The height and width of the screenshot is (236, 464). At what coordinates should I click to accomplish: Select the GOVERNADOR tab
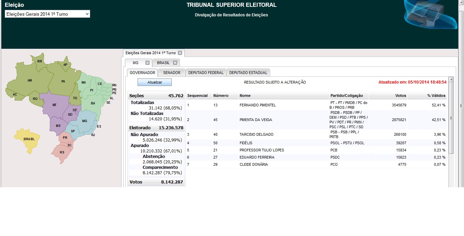pos(142,73)
